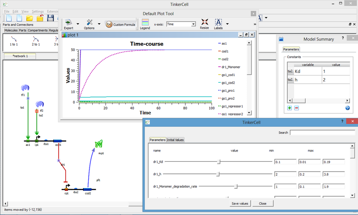This screenshot has height=215, width=358.
Task: Click the Legend icon
Action: tap(145, 22)
